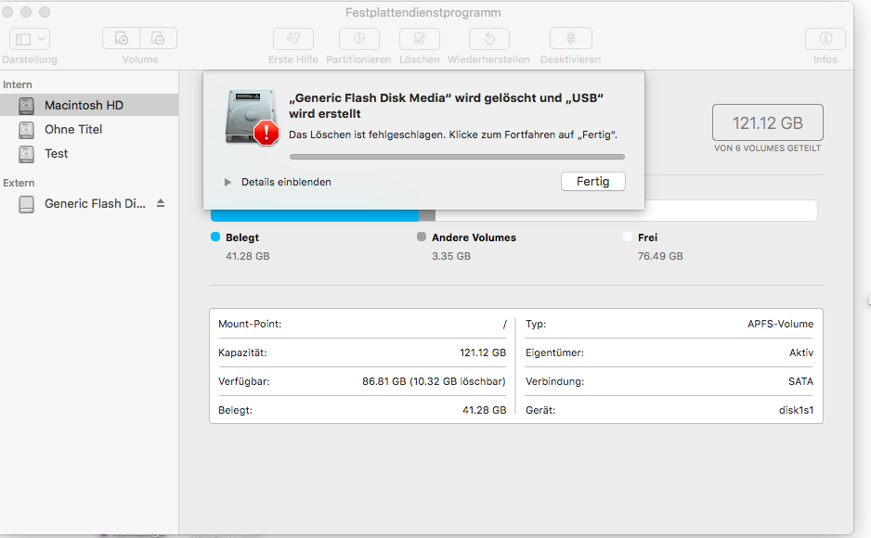
Task: Select Generic Flash Disk external drive
Action: [x=89, y=203]
